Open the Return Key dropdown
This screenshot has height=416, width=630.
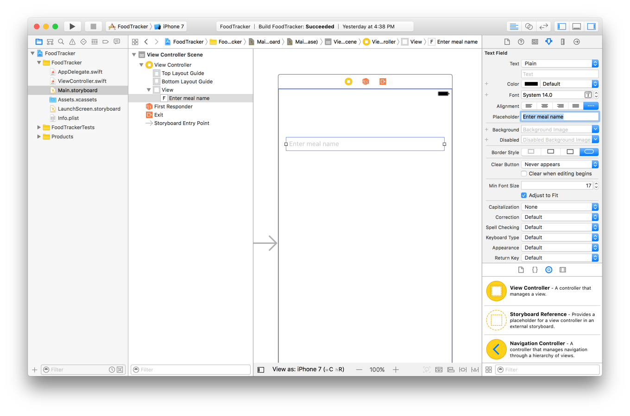pyautogui.click(x=560, y=258)
